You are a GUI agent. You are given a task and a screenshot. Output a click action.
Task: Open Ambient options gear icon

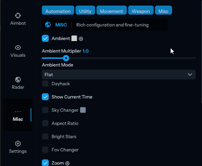click(x=81, y=39)
